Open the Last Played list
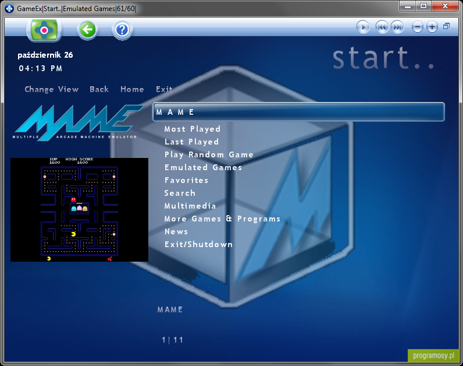The width and height of the screenshot is (463, 366). point(191,142)
